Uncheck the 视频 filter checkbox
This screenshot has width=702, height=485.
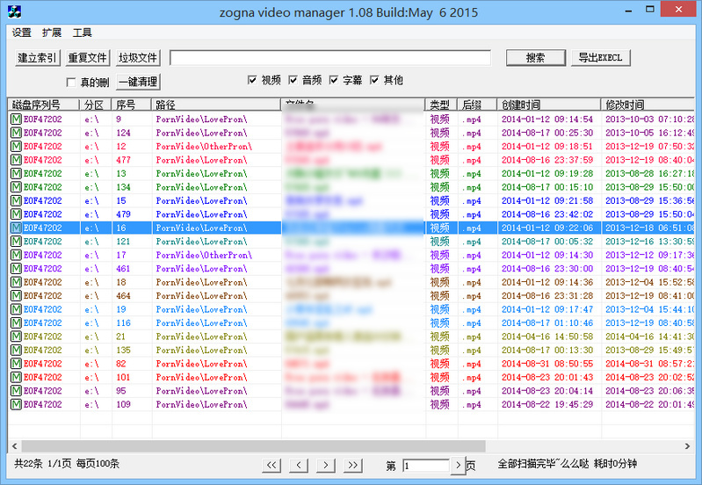click(252, 80)
